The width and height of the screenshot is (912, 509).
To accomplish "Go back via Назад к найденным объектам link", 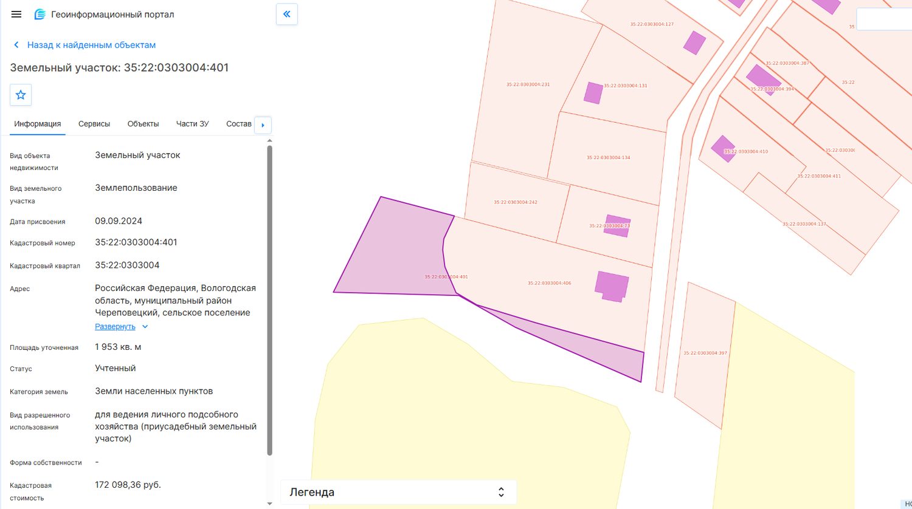I will click(x=91, y=45).
